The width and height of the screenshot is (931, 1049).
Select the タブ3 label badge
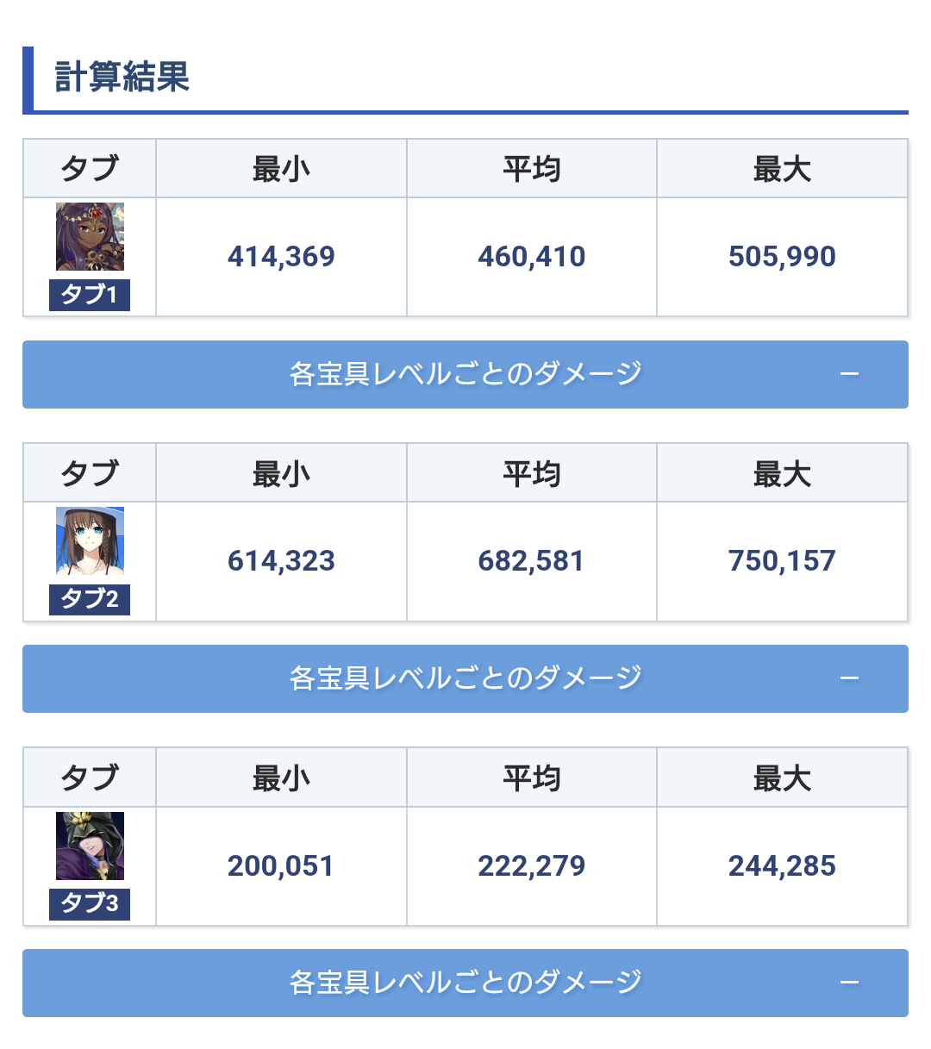coord(90,904)
